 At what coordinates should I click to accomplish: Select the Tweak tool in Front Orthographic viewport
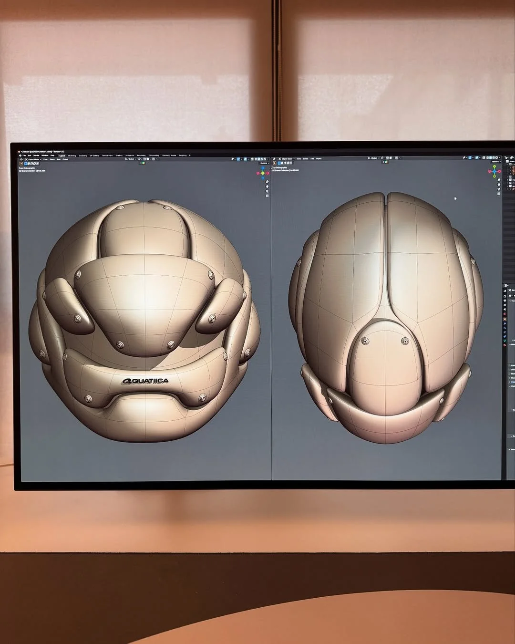[x=21, y=164]
